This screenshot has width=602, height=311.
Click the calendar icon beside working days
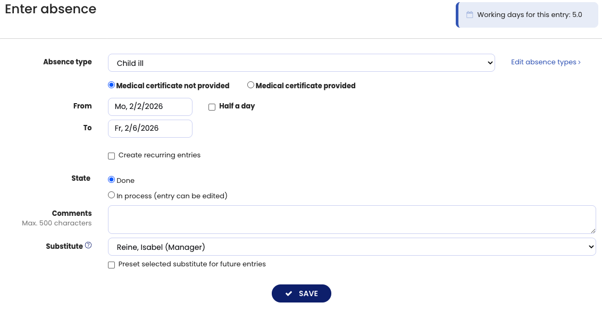(470, 15)
